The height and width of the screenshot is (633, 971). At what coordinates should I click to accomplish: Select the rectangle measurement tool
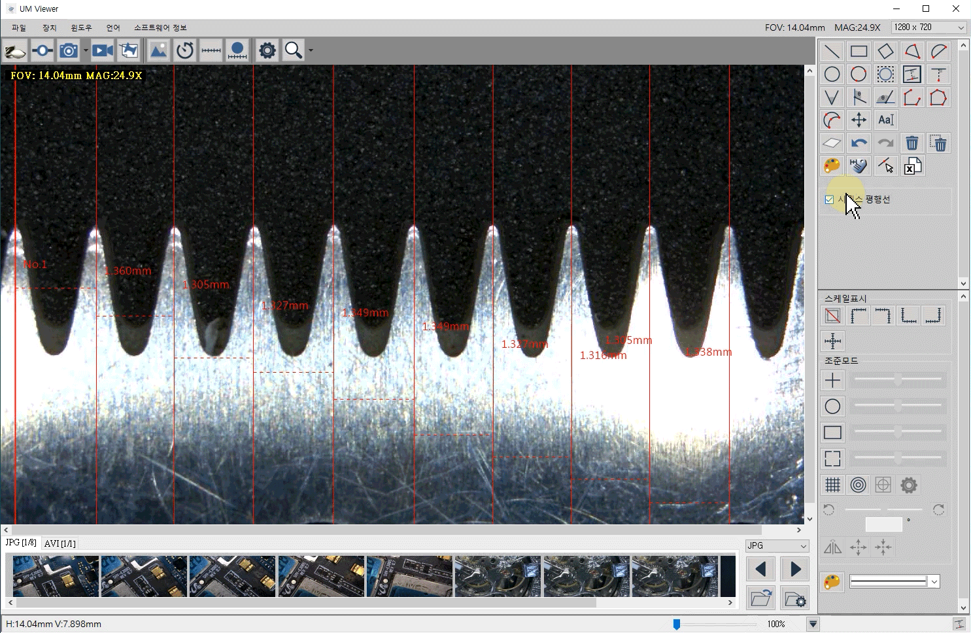coord(859,52)
